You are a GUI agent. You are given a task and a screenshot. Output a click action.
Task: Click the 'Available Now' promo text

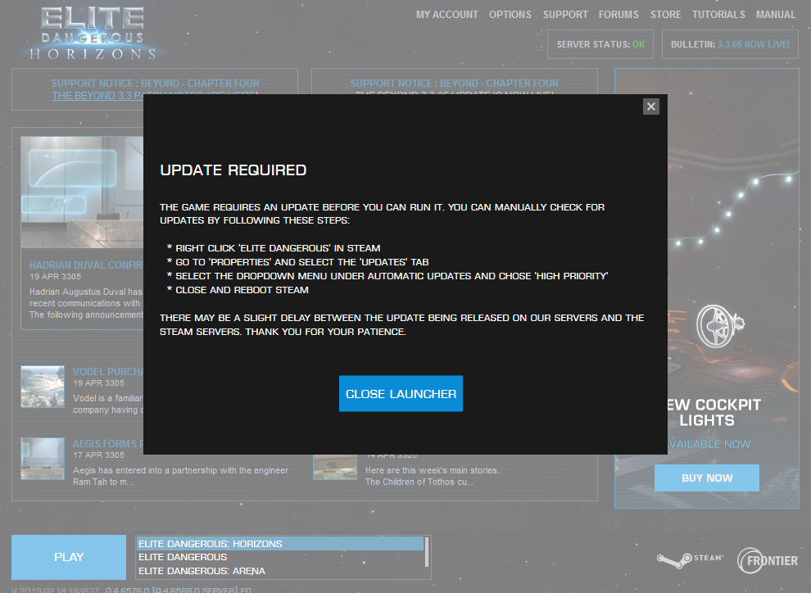[709, 444]
